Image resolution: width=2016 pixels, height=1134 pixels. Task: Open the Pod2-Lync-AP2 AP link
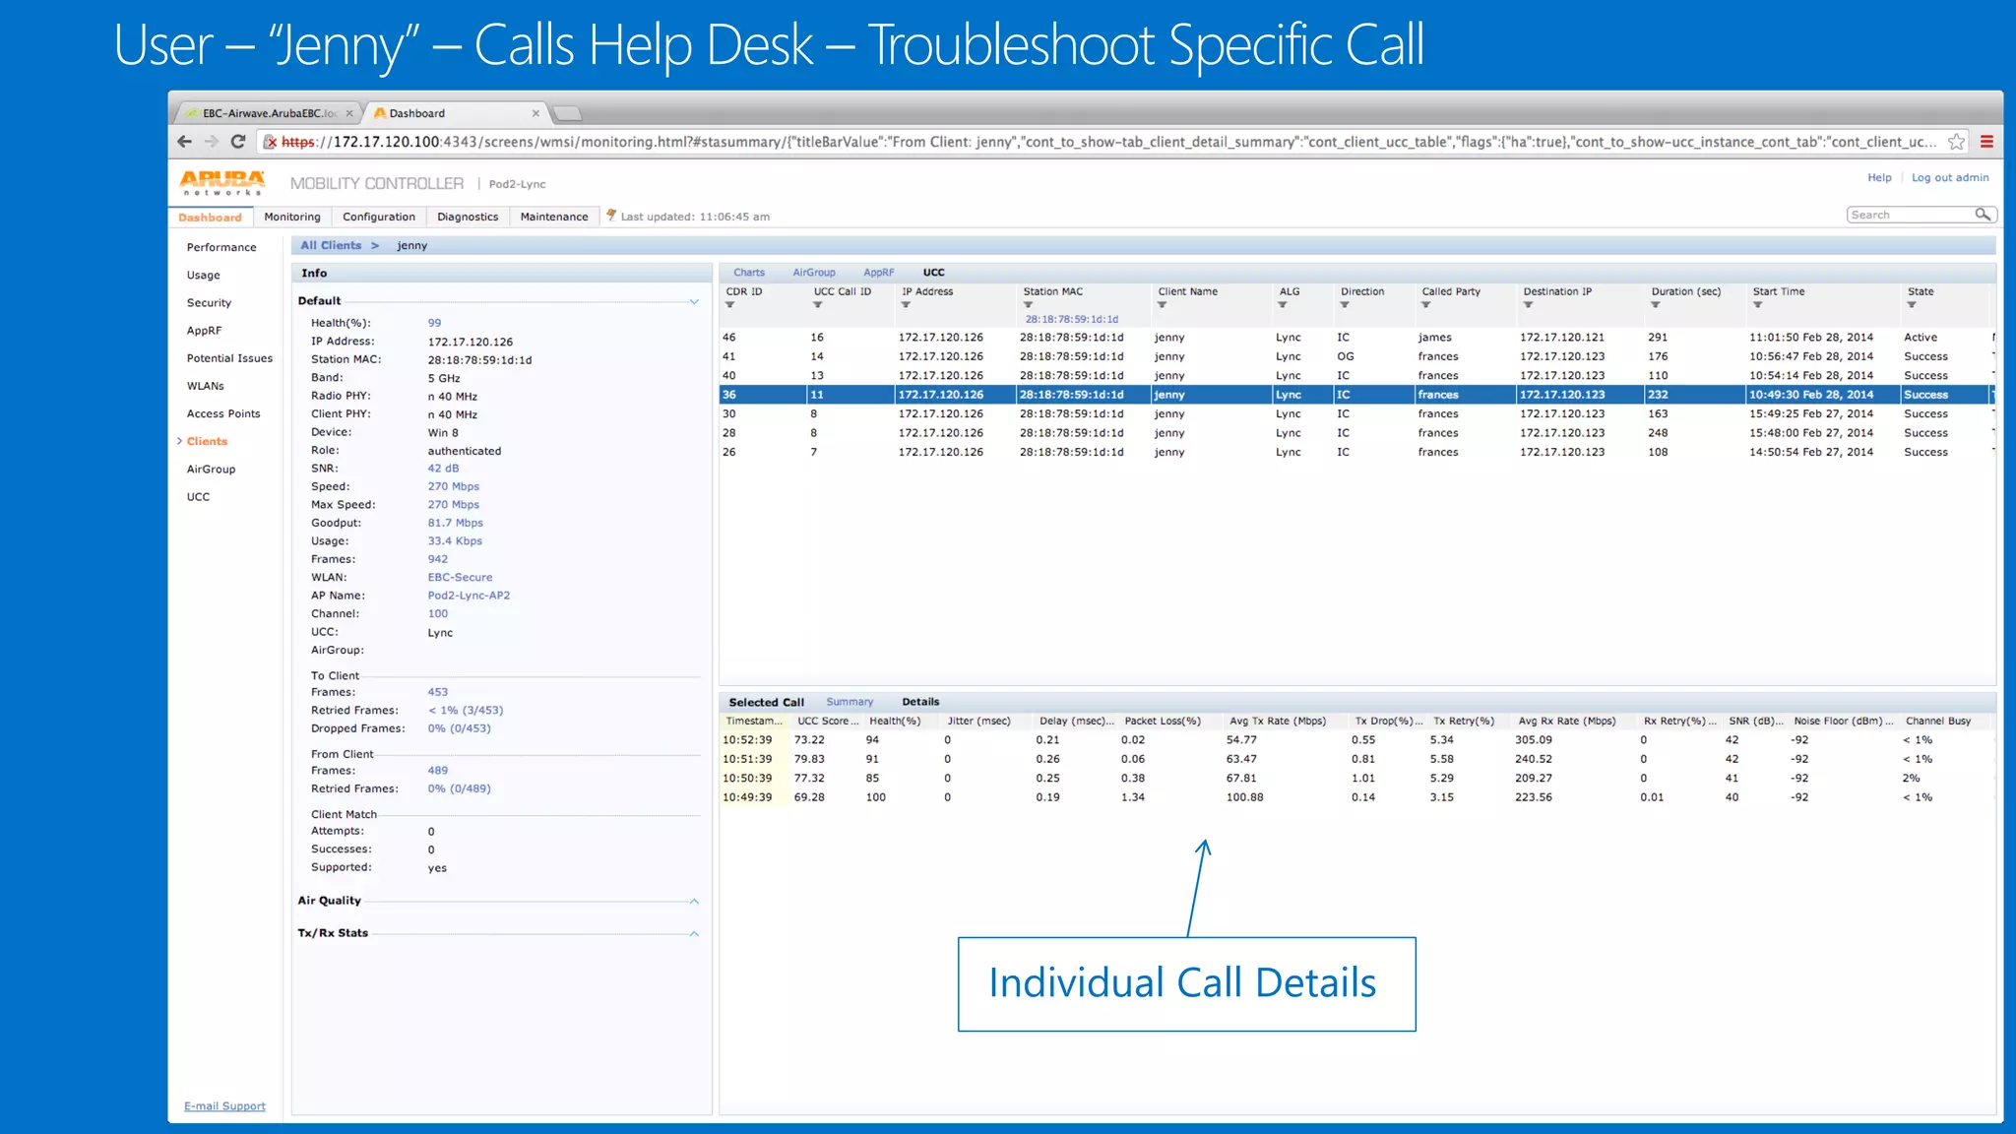tap(469, 596)
